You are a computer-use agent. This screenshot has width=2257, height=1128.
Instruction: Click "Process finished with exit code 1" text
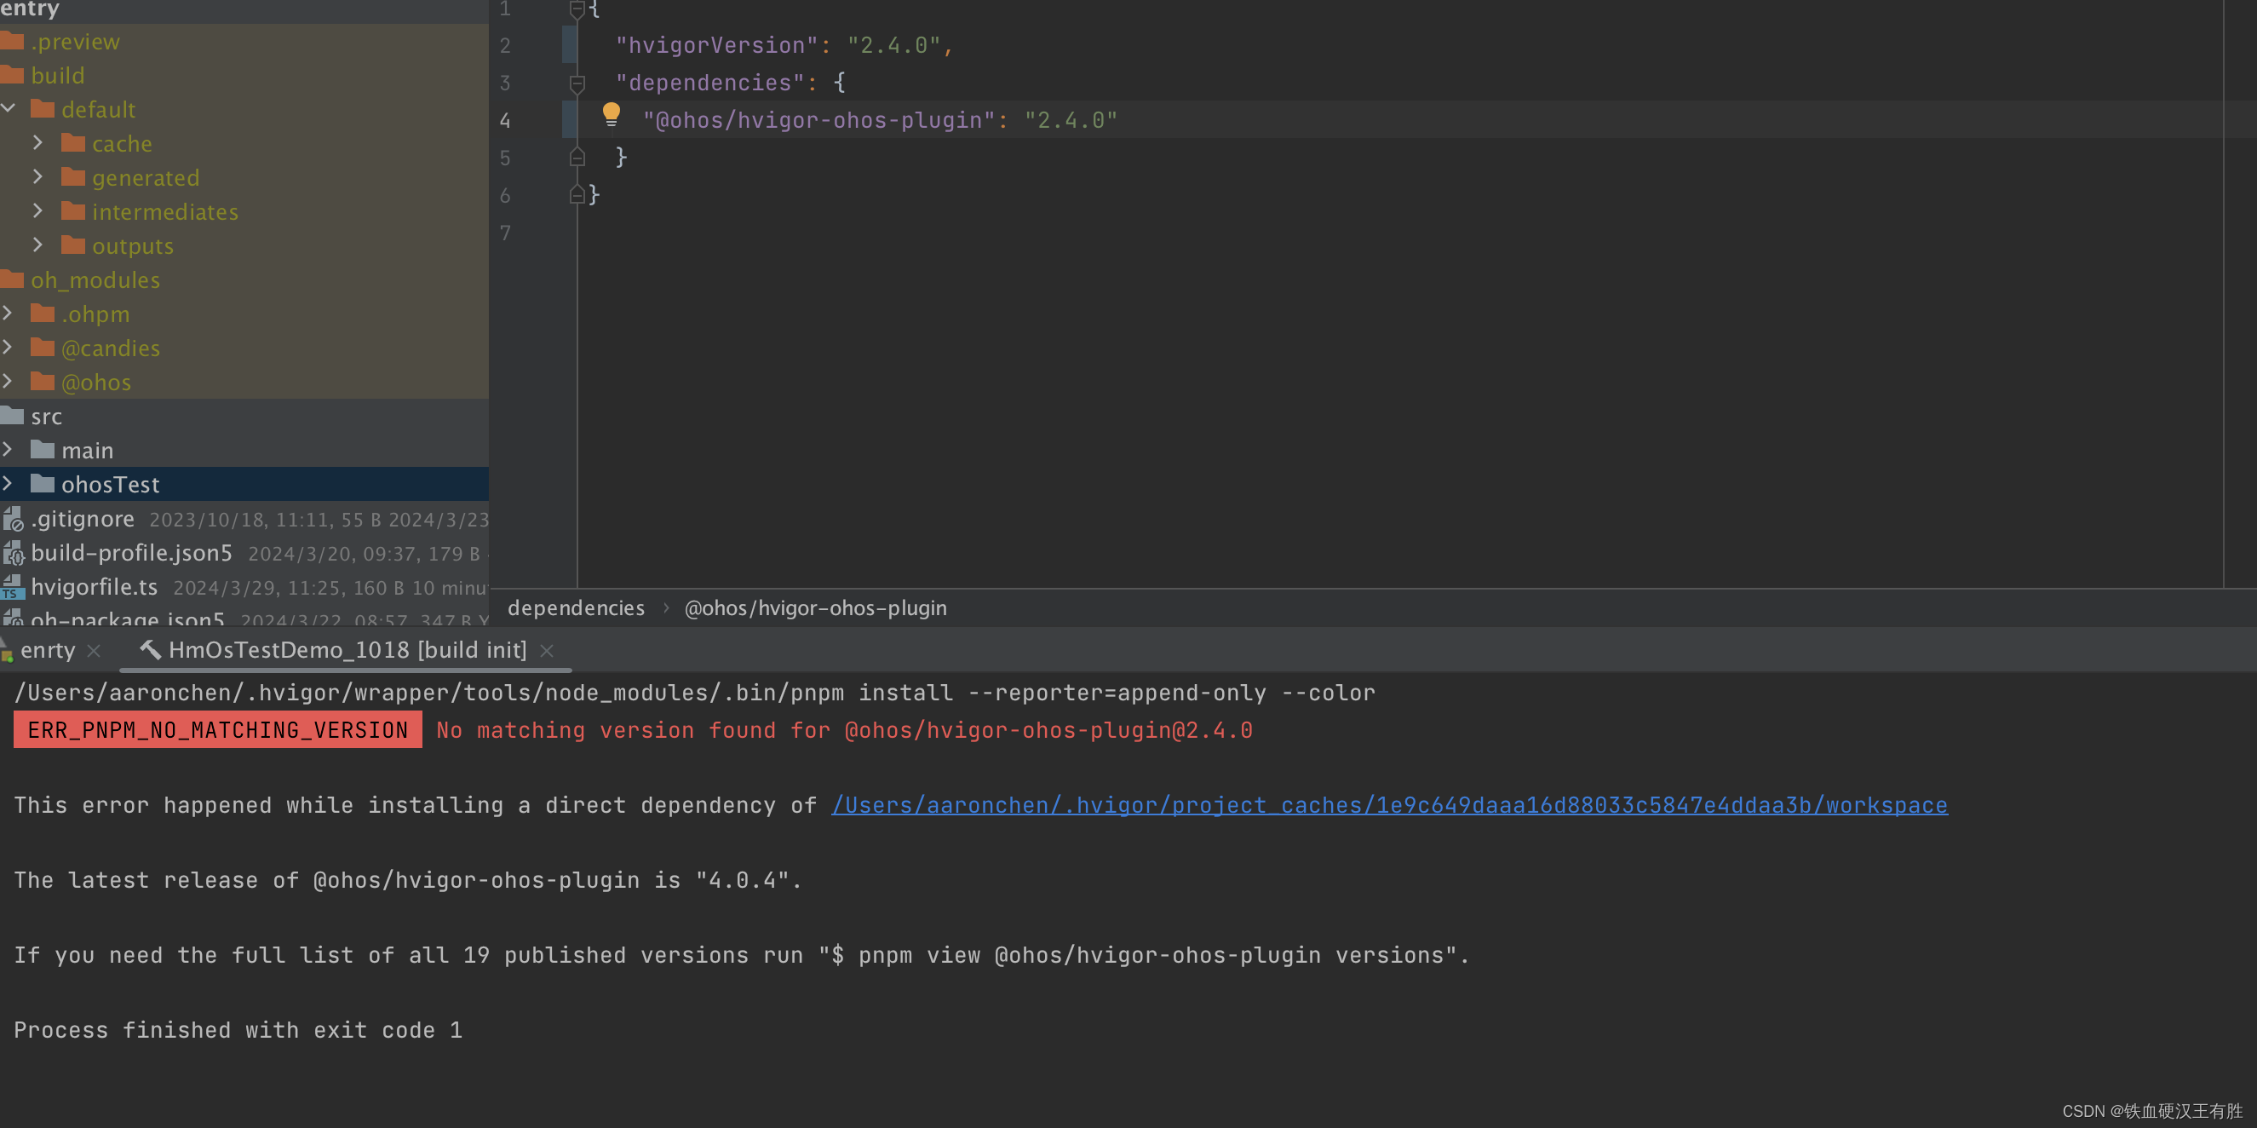pos(238,1031)
